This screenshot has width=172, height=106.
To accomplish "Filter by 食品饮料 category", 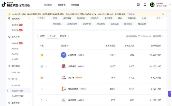I will pos(67,18).
